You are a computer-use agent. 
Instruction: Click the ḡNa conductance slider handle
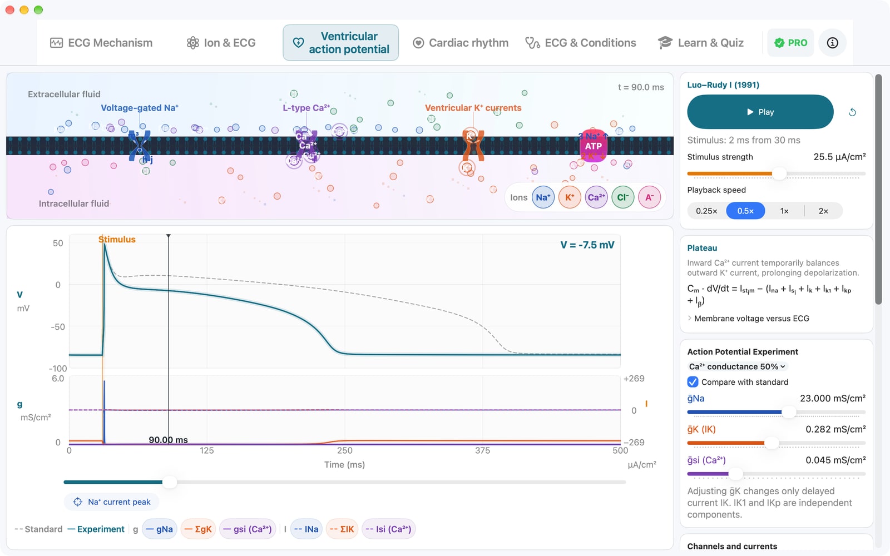click(789, 413)
